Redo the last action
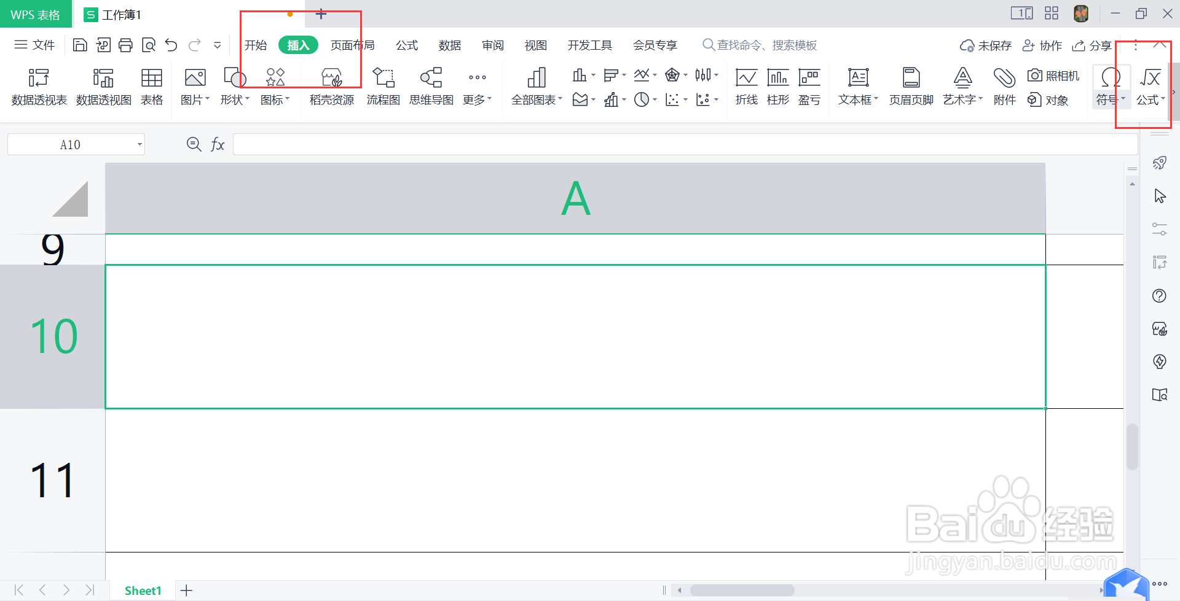 (195, 45)
